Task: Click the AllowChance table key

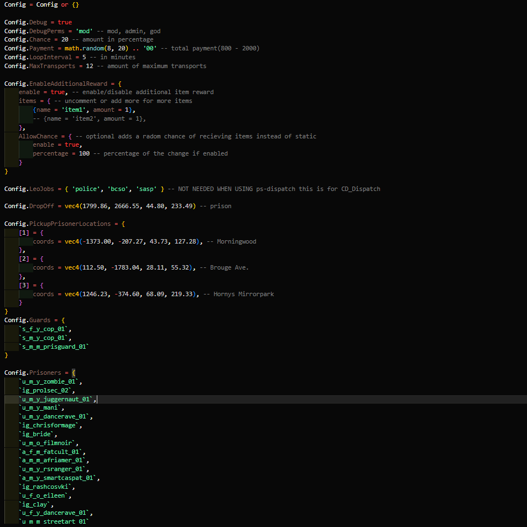Action: pos(38,136)
